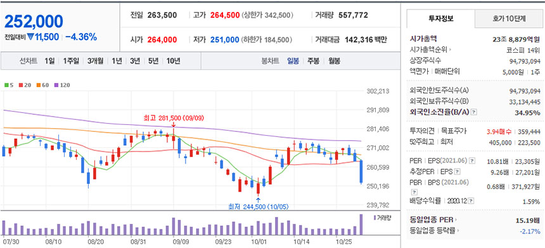Click the 전일대비 change amount 11,500
The height and width of the screenshot is (248, 545).
click(46, 37)
